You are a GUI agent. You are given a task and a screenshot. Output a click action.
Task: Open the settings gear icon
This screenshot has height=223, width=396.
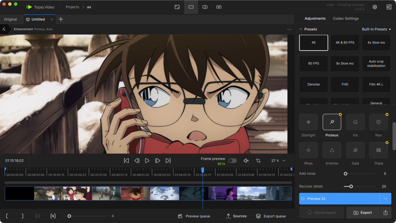(x=375, y=7)
